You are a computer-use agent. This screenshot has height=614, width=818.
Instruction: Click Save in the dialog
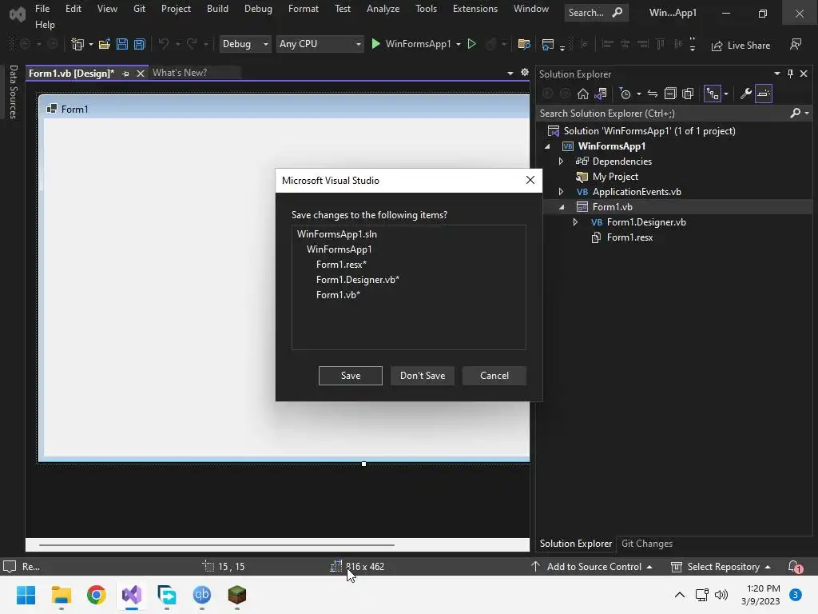351,376
